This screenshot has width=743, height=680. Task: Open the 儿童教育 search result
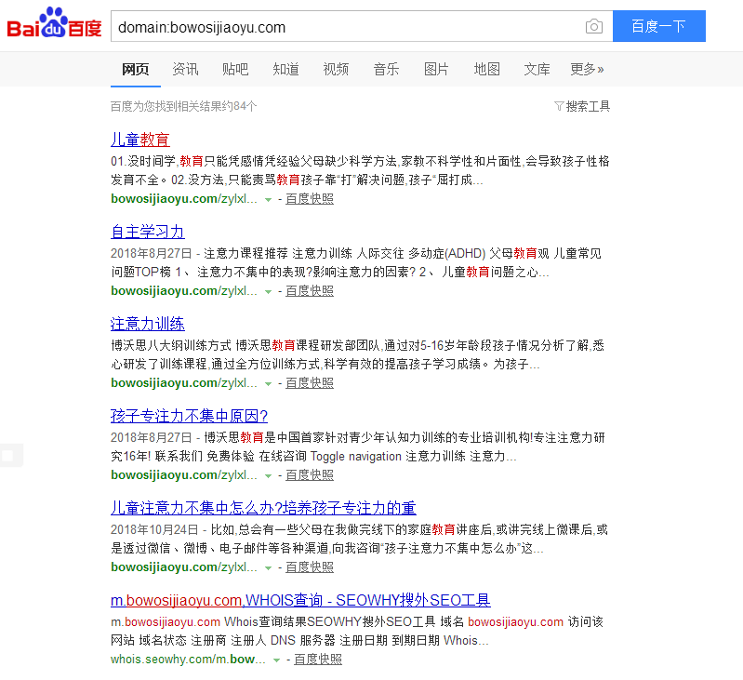(x=140, y=140)
